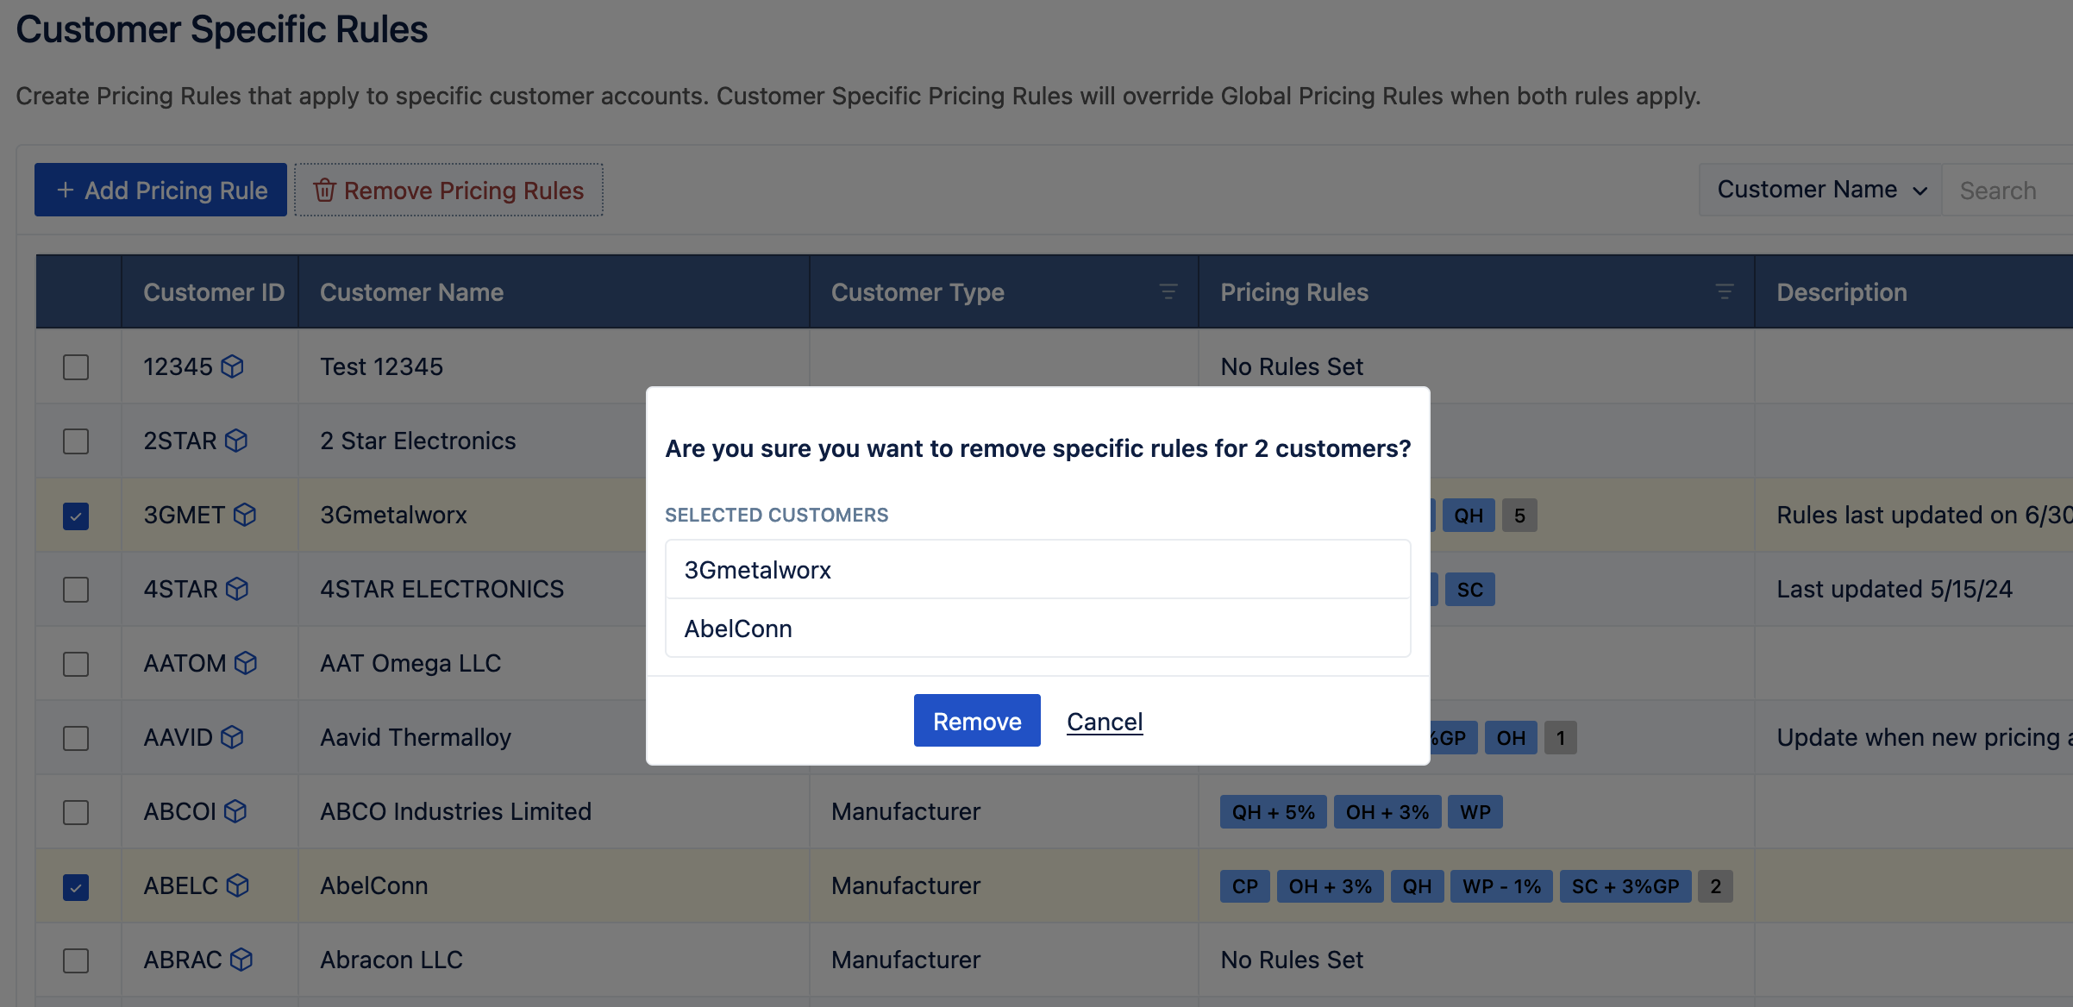Click the cube icon next to ABELC
Viewport: 2073px width, 1007px height.
coord(238,885)
